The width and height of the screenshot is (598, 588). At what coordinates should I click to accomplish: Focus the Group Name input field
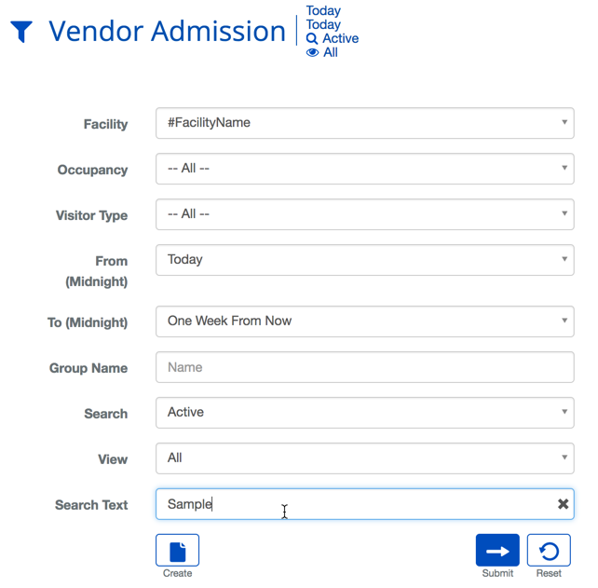pyautogui.click(x=364, y=367)
